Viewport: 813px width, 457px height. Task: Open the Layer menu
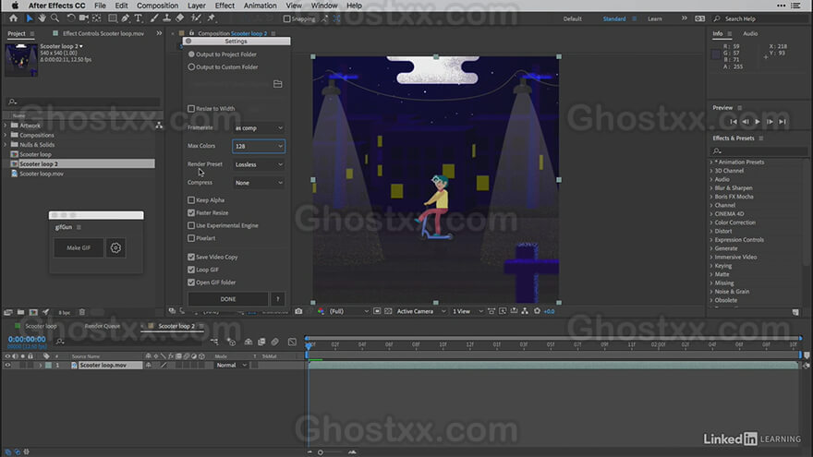pyautogui.click(x=196, y=6)
